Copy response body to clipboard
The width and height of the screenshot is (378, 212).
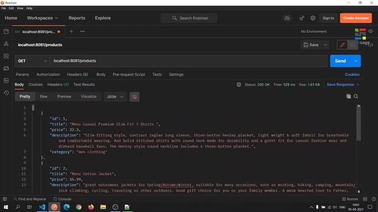coord(348,97)
